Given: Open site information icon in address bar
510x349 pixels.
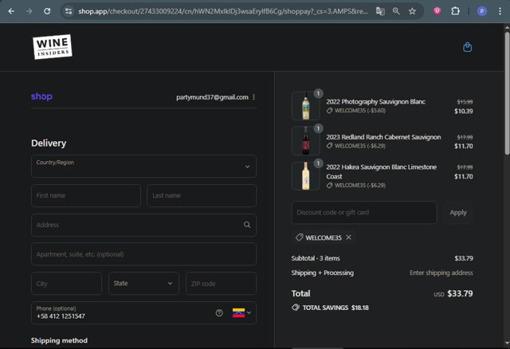Looking at the screenshot, I should [x=69, y=11].
